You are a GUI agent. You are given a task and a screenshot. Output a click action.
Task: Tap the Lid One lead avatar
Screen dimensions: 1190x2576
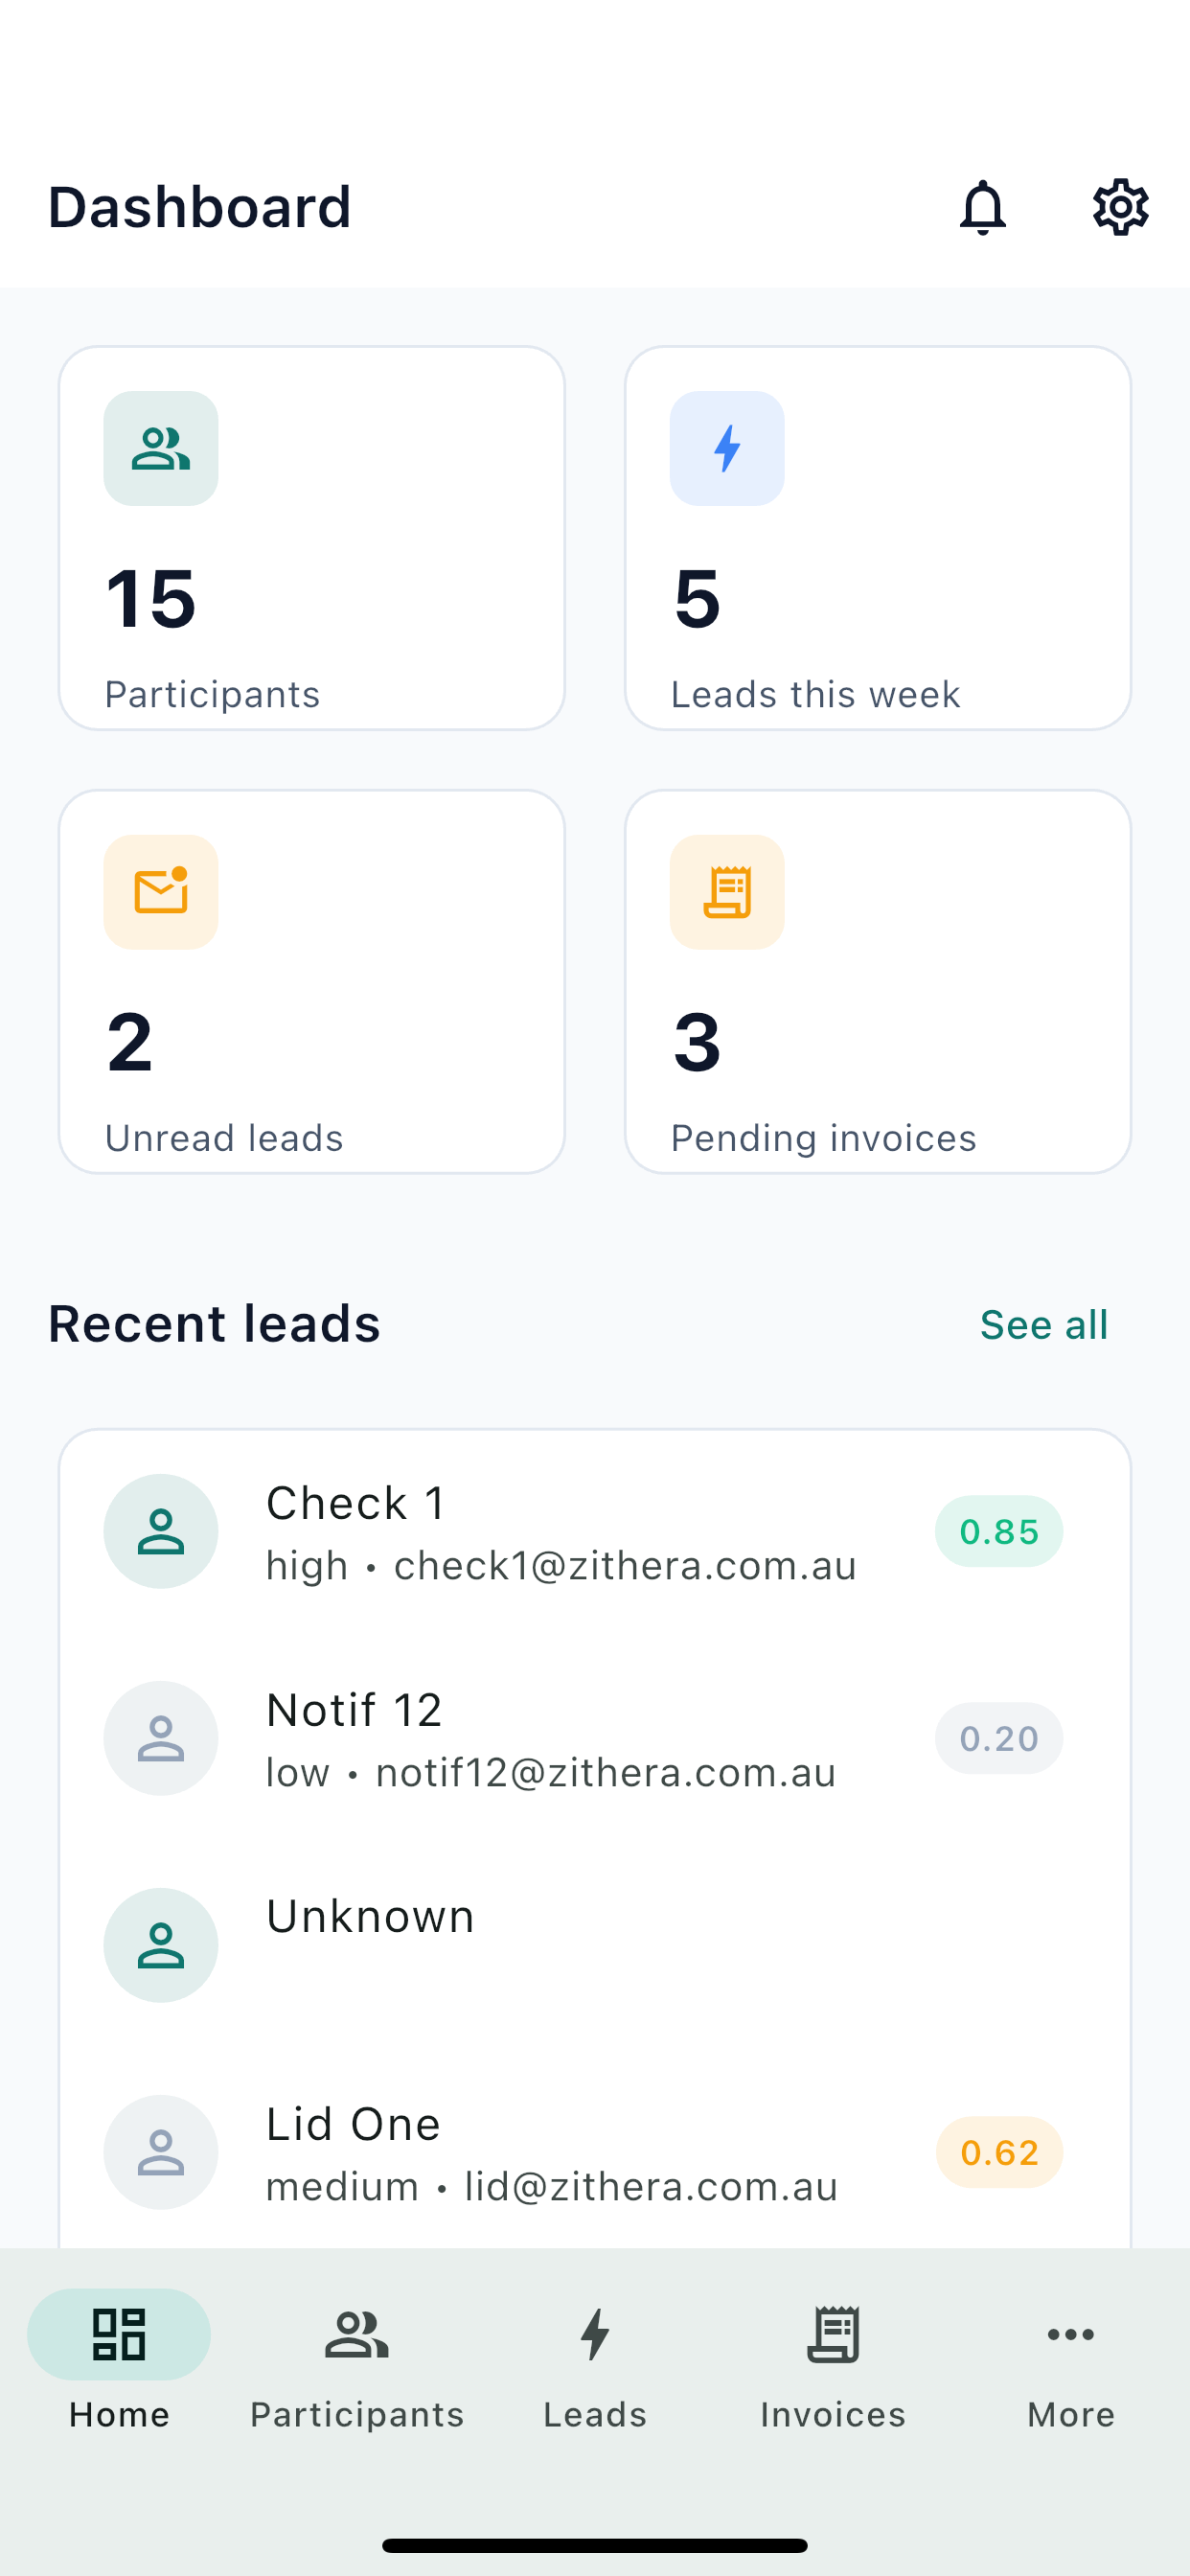pos(161,2152)
